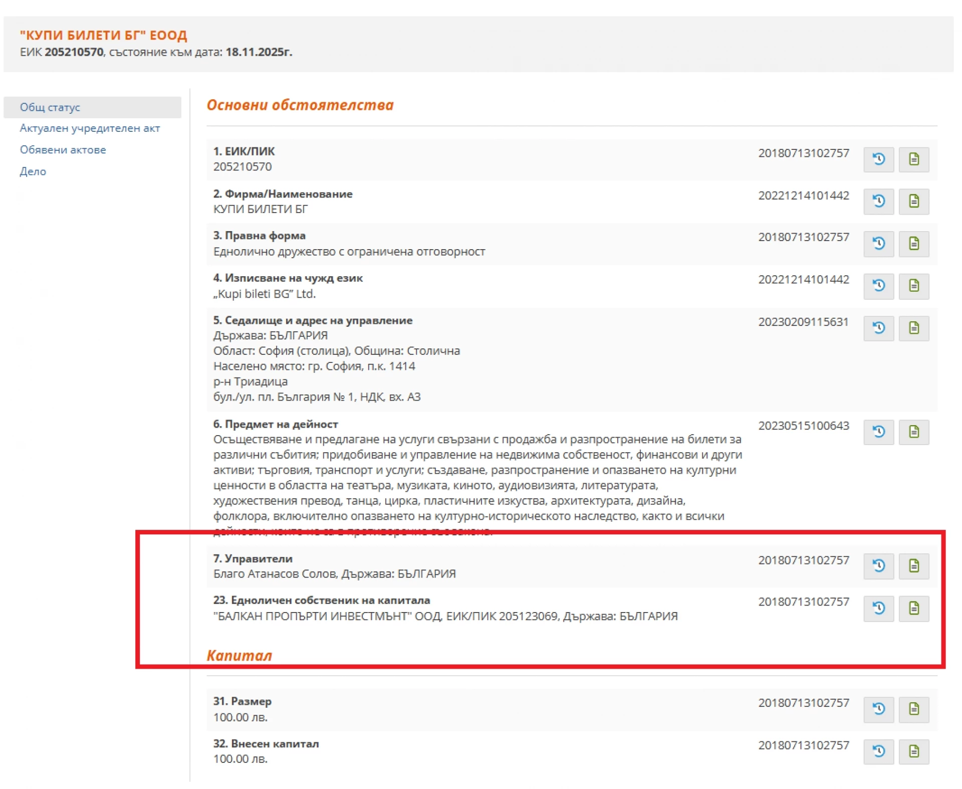962x789 pixels.
Task: View history of Предмет на дейност
Action: click(x=878, y=432)
